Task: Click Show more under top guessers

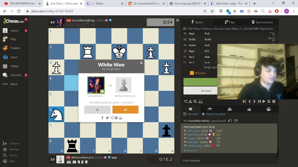Action: pyautogui.click(x=190, y=150)
